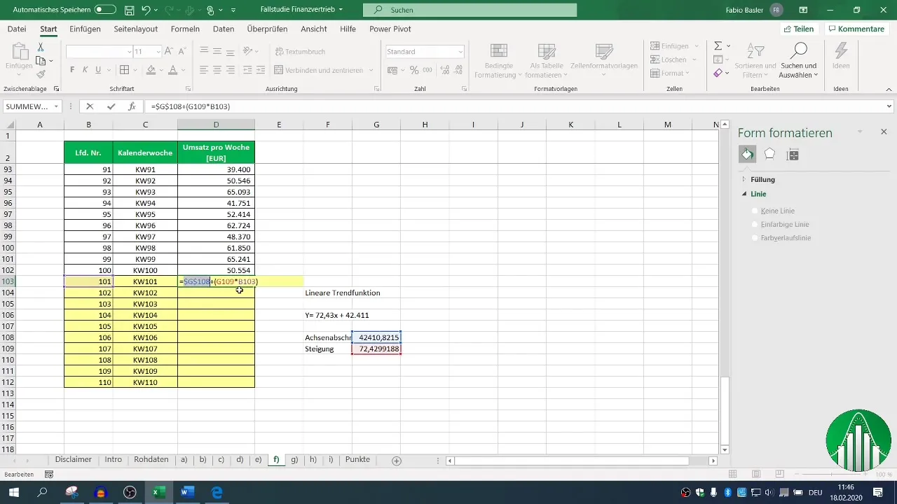Toggle Bold F formatting
The height and width of the screenshot is (504, 897).
(72, 70)
